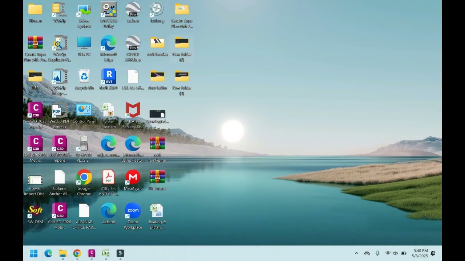Select the fx-991ES PLUS calculator shortcut
The image size is (465, 261).
click(x=84, y=149)
